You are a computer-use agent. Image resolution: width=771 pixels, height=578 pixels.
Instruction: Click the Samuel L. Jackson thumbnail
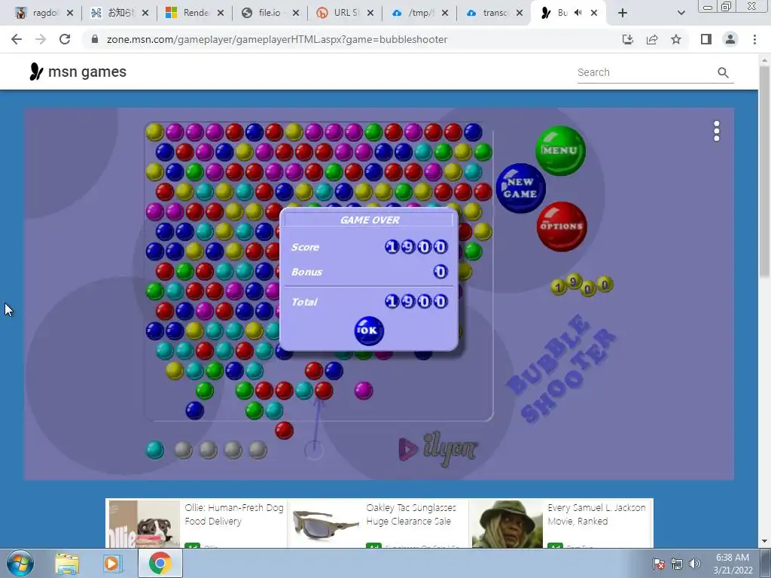tap(507, 524)
